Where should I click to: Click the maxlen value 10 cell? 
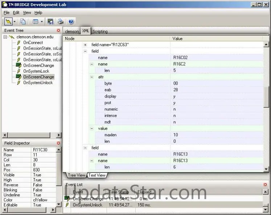(217, 135)
